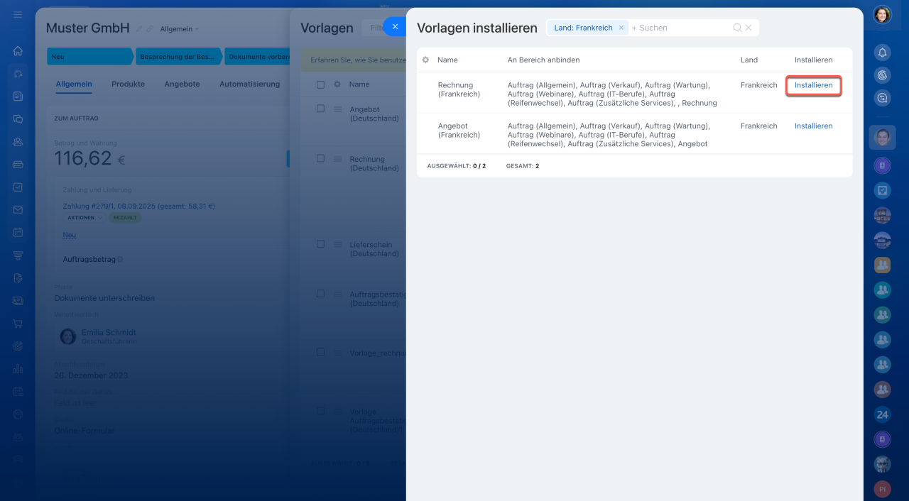This screenshot has width=909, height=501.
Task: Open row menu for Rechnung (Deutschland)
Action: pos(338,159)
